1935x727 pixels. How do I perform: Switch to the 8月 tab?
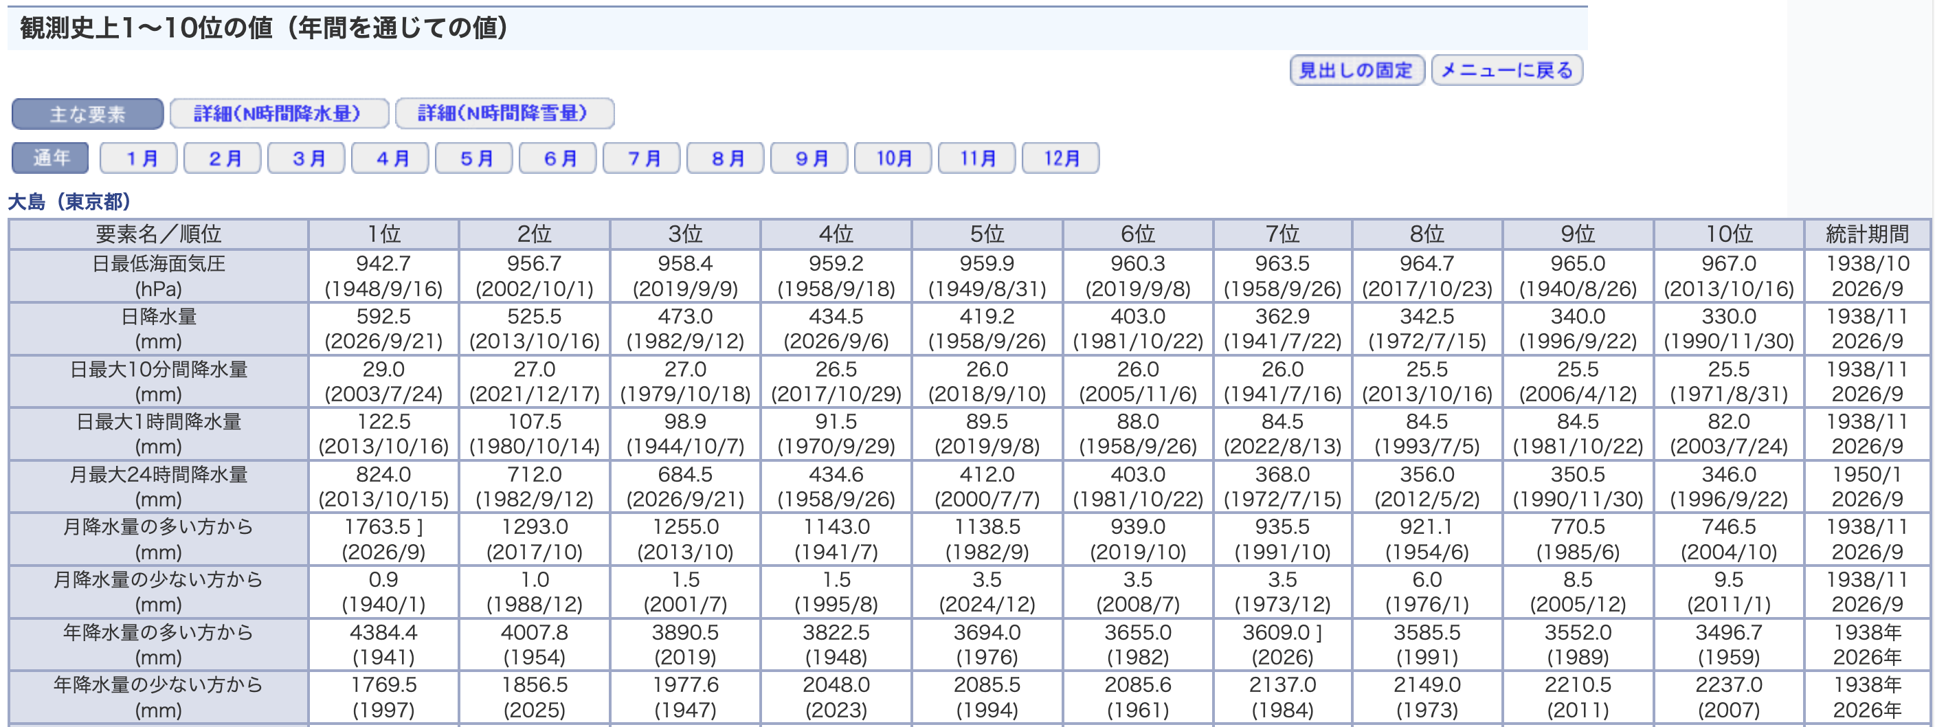726,159
